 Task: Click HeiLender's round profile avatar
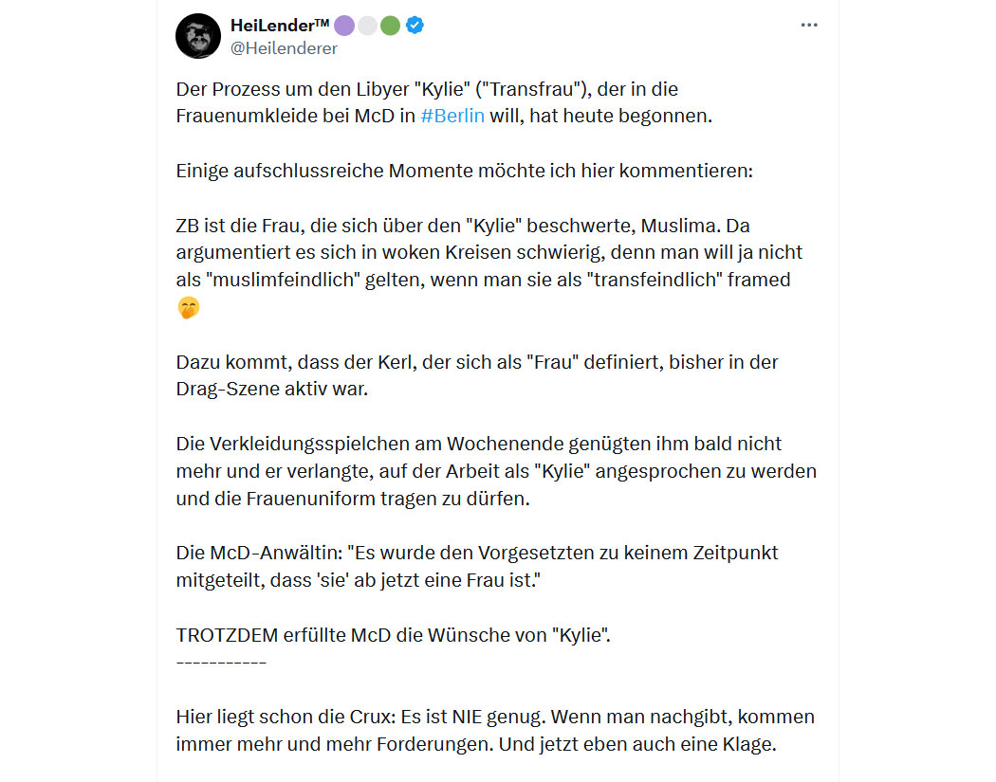198,36
